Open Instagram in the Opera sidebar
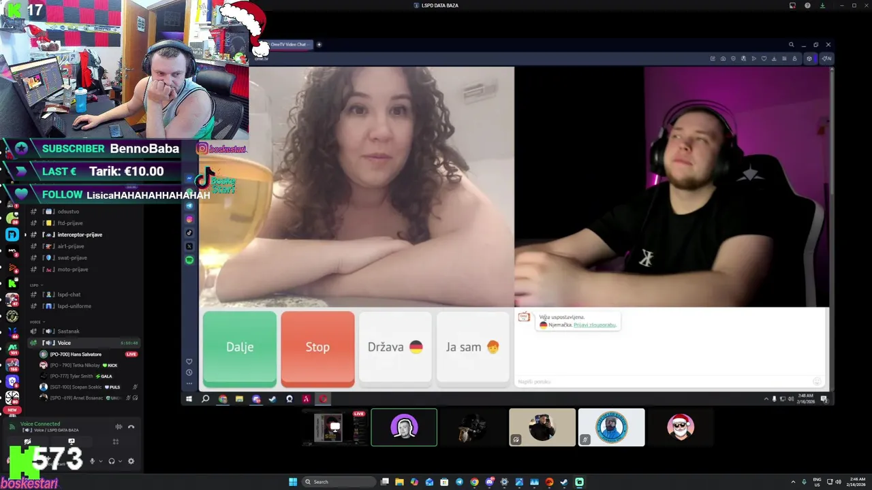This screenshot has width=872, height=490. click(189, 219)
